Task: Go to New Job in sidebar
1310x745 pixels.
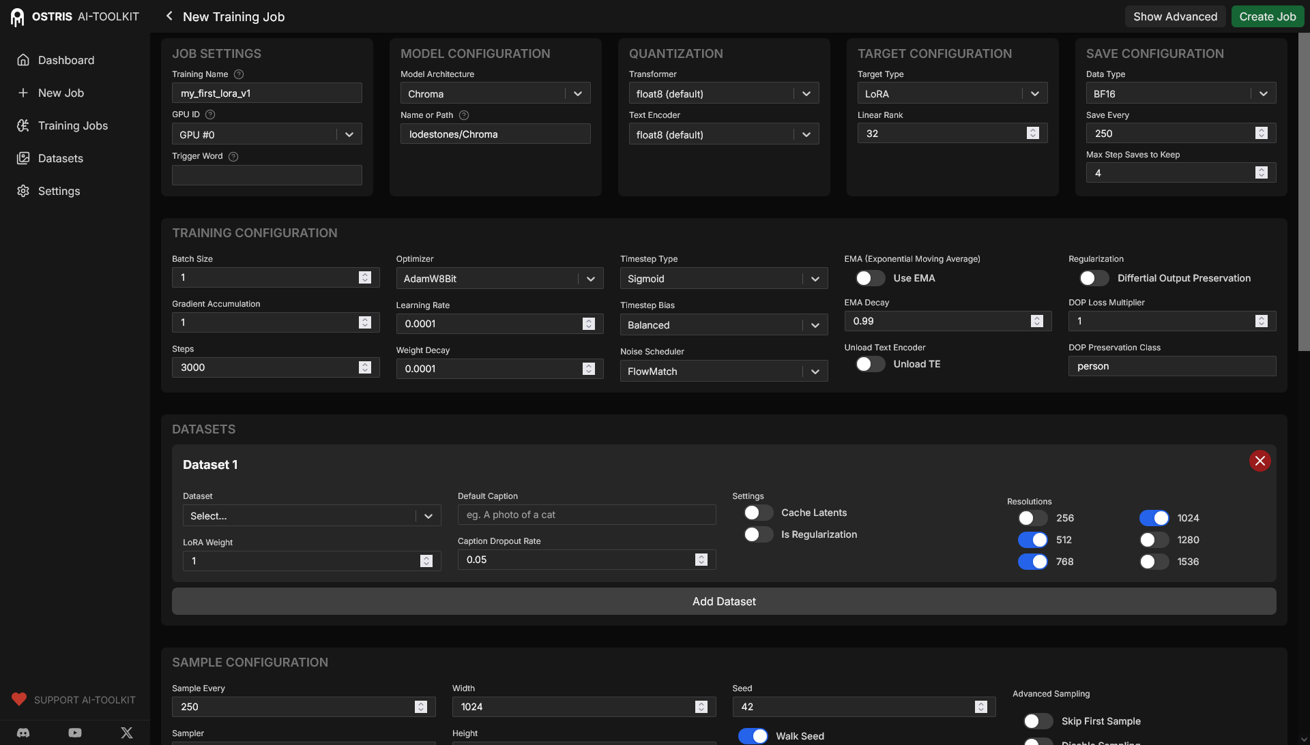Action: pos(61,93)
